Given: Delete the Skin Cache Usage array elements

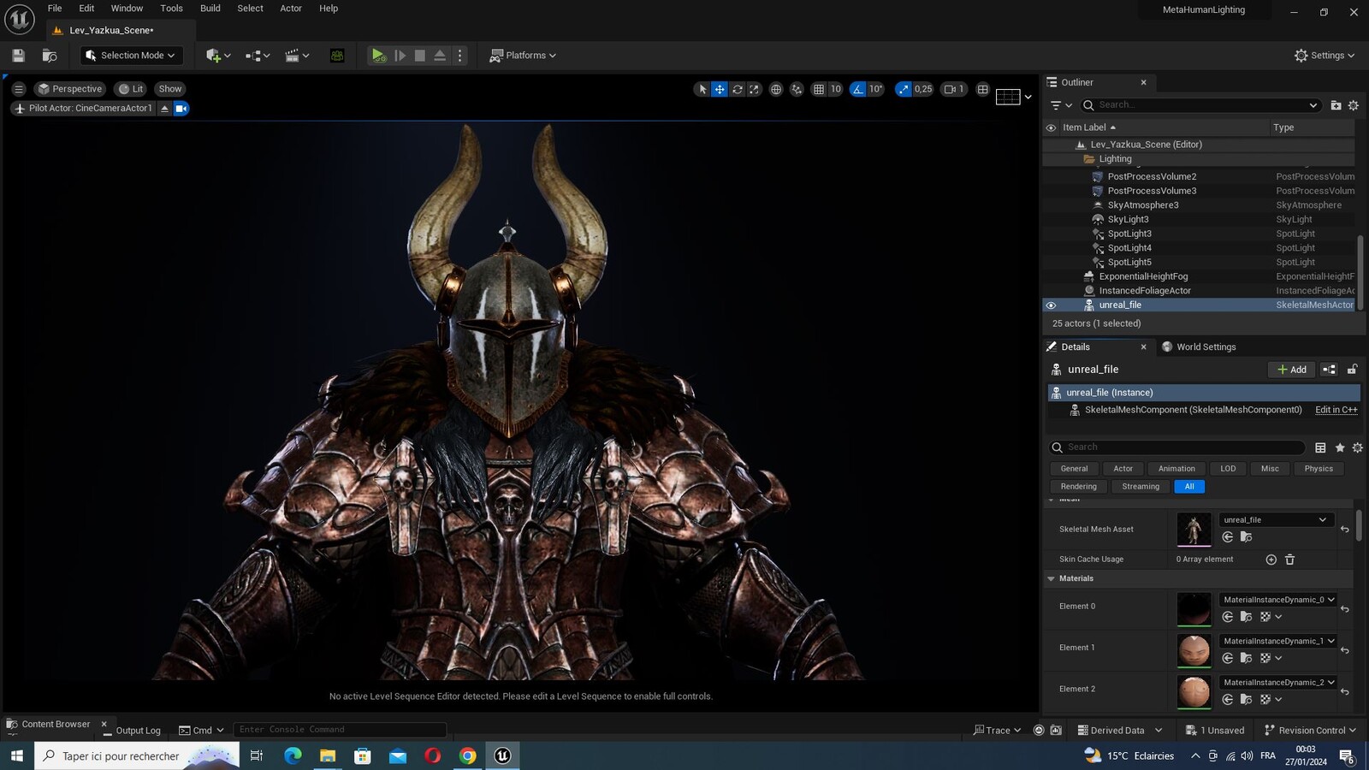Looking at the screenshot, I should (x=1289, y=560).
